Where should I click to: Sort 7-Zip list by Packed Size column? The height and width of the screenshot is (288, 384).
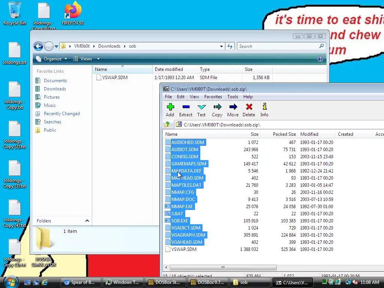click(x=279, y=134)
